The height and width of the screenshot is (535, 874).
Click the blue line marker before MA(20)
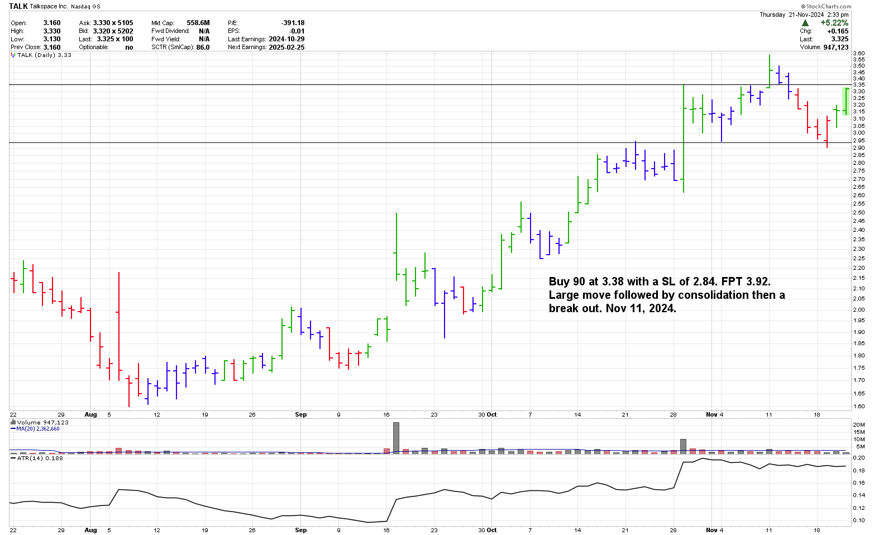point(13,429)
